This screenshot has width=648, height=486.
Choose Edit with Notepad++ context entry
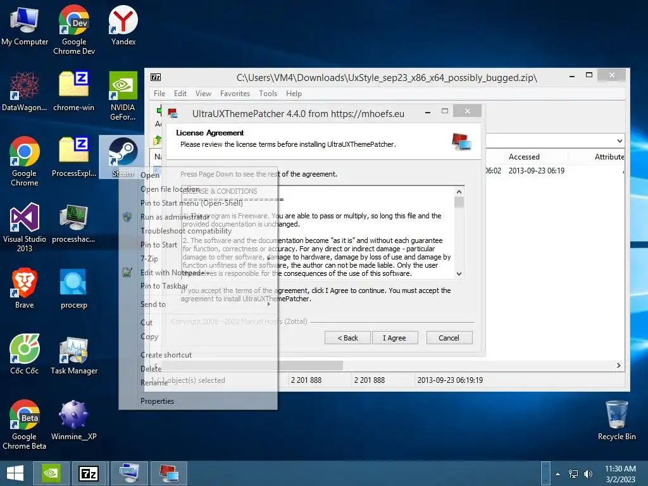pyautogui.click(x=198, y=272)
